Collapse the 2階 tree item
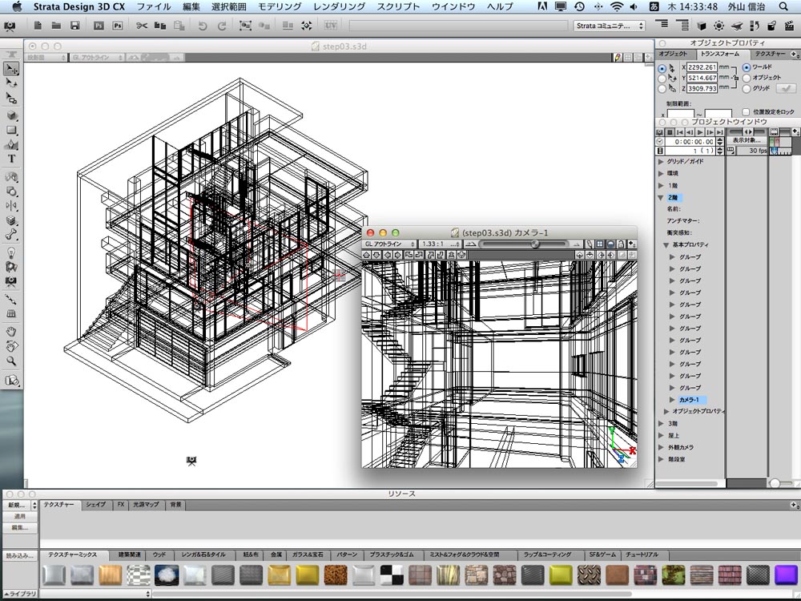The image size is (801, 601). (x=661, y=198)
